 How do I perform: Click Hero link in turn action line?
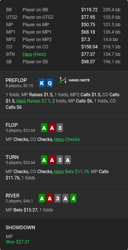coord(59,172)
